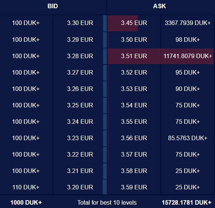Click the 90 DUK+ ask volume

(188, 89)
